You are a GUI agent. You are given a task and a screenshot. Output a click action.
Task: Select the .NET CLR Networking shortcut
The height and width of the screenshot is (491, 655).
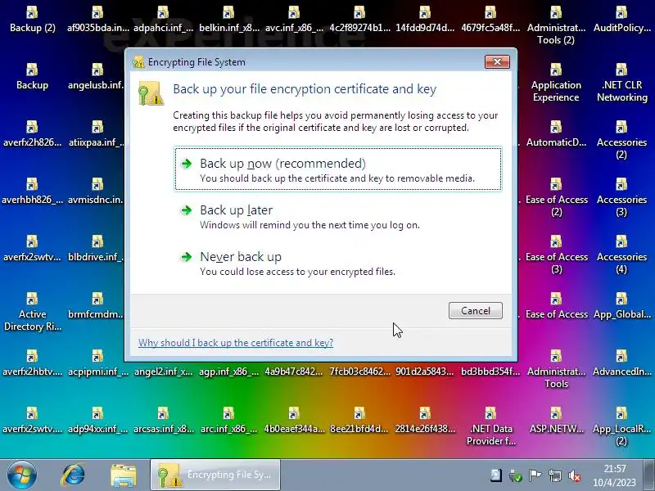pyautogui.click(x=621, y=83)
